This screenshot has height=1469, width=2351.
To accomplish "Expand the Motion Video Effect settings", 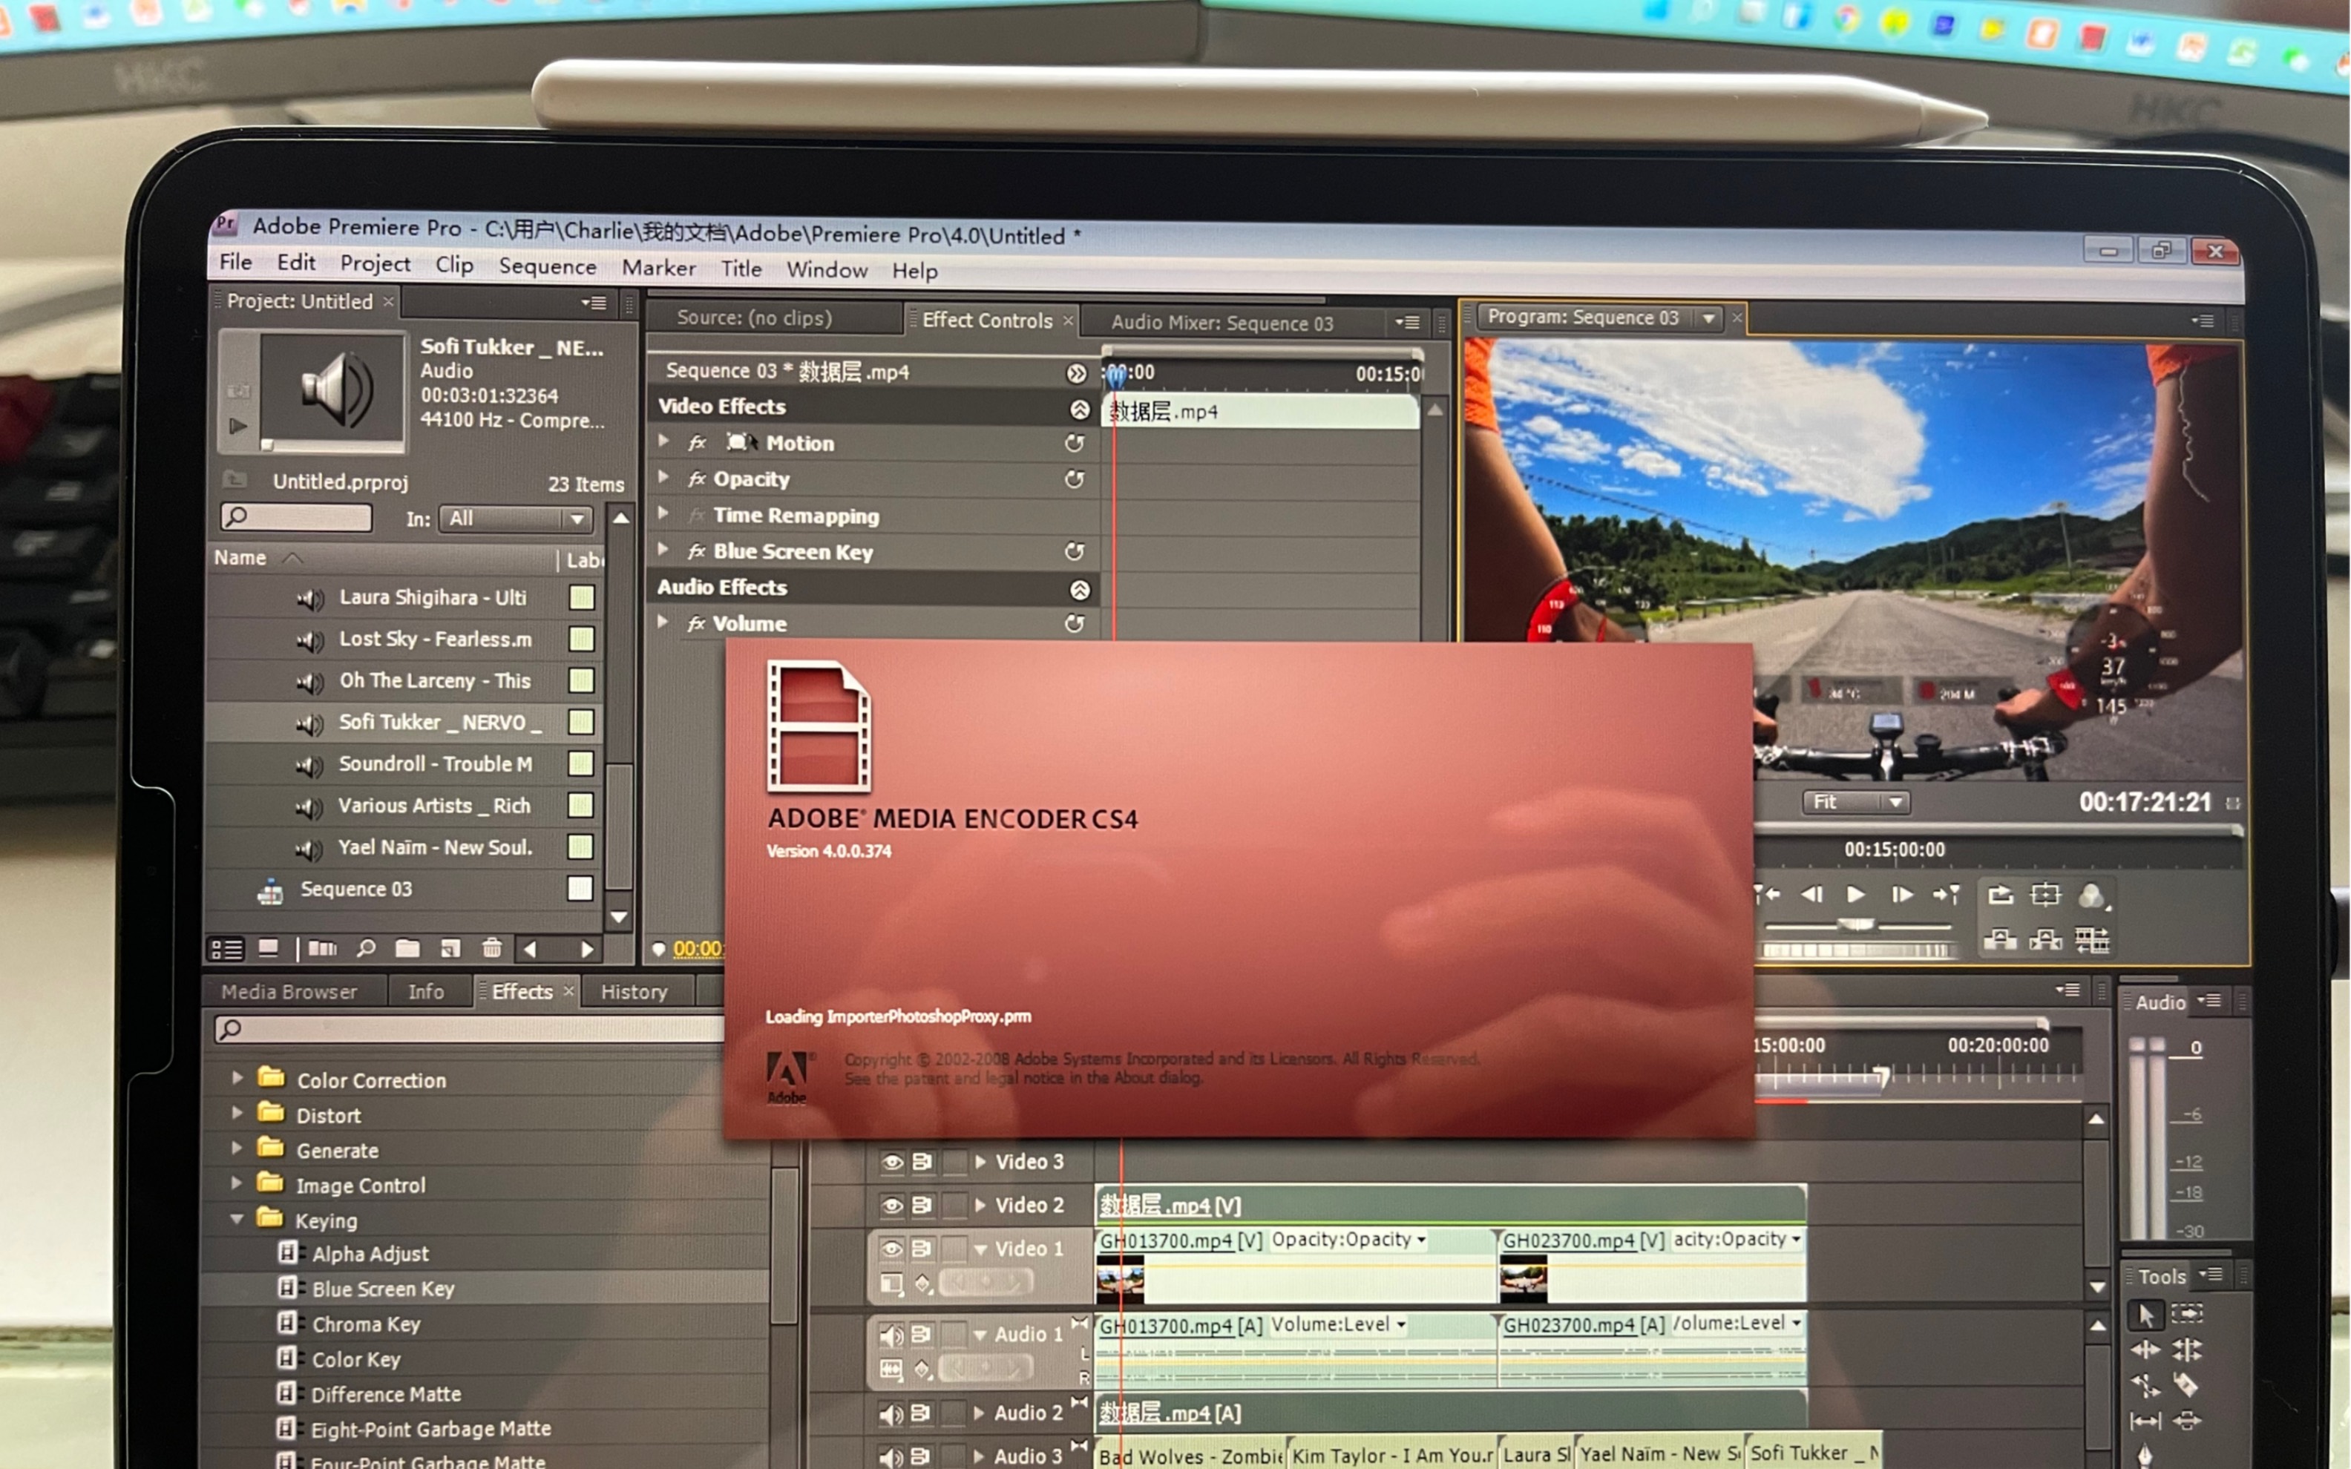I will coord(667,441).
